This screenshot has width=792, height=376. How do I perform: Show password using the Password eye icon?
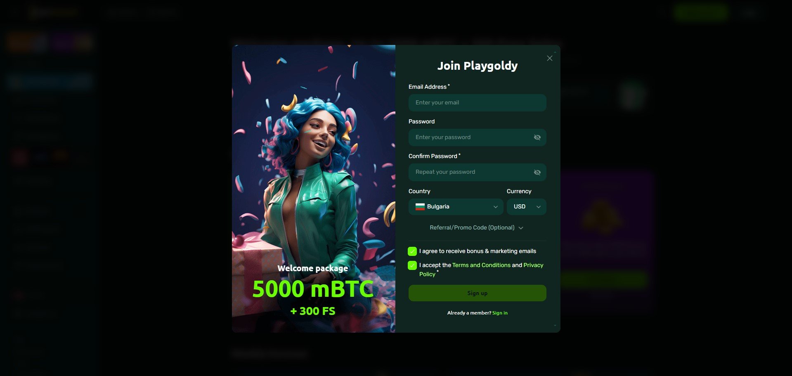537,137
